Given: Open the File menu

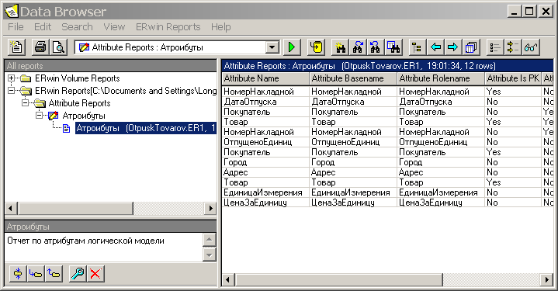Looking at the screenshot, I should pos(16,27).
